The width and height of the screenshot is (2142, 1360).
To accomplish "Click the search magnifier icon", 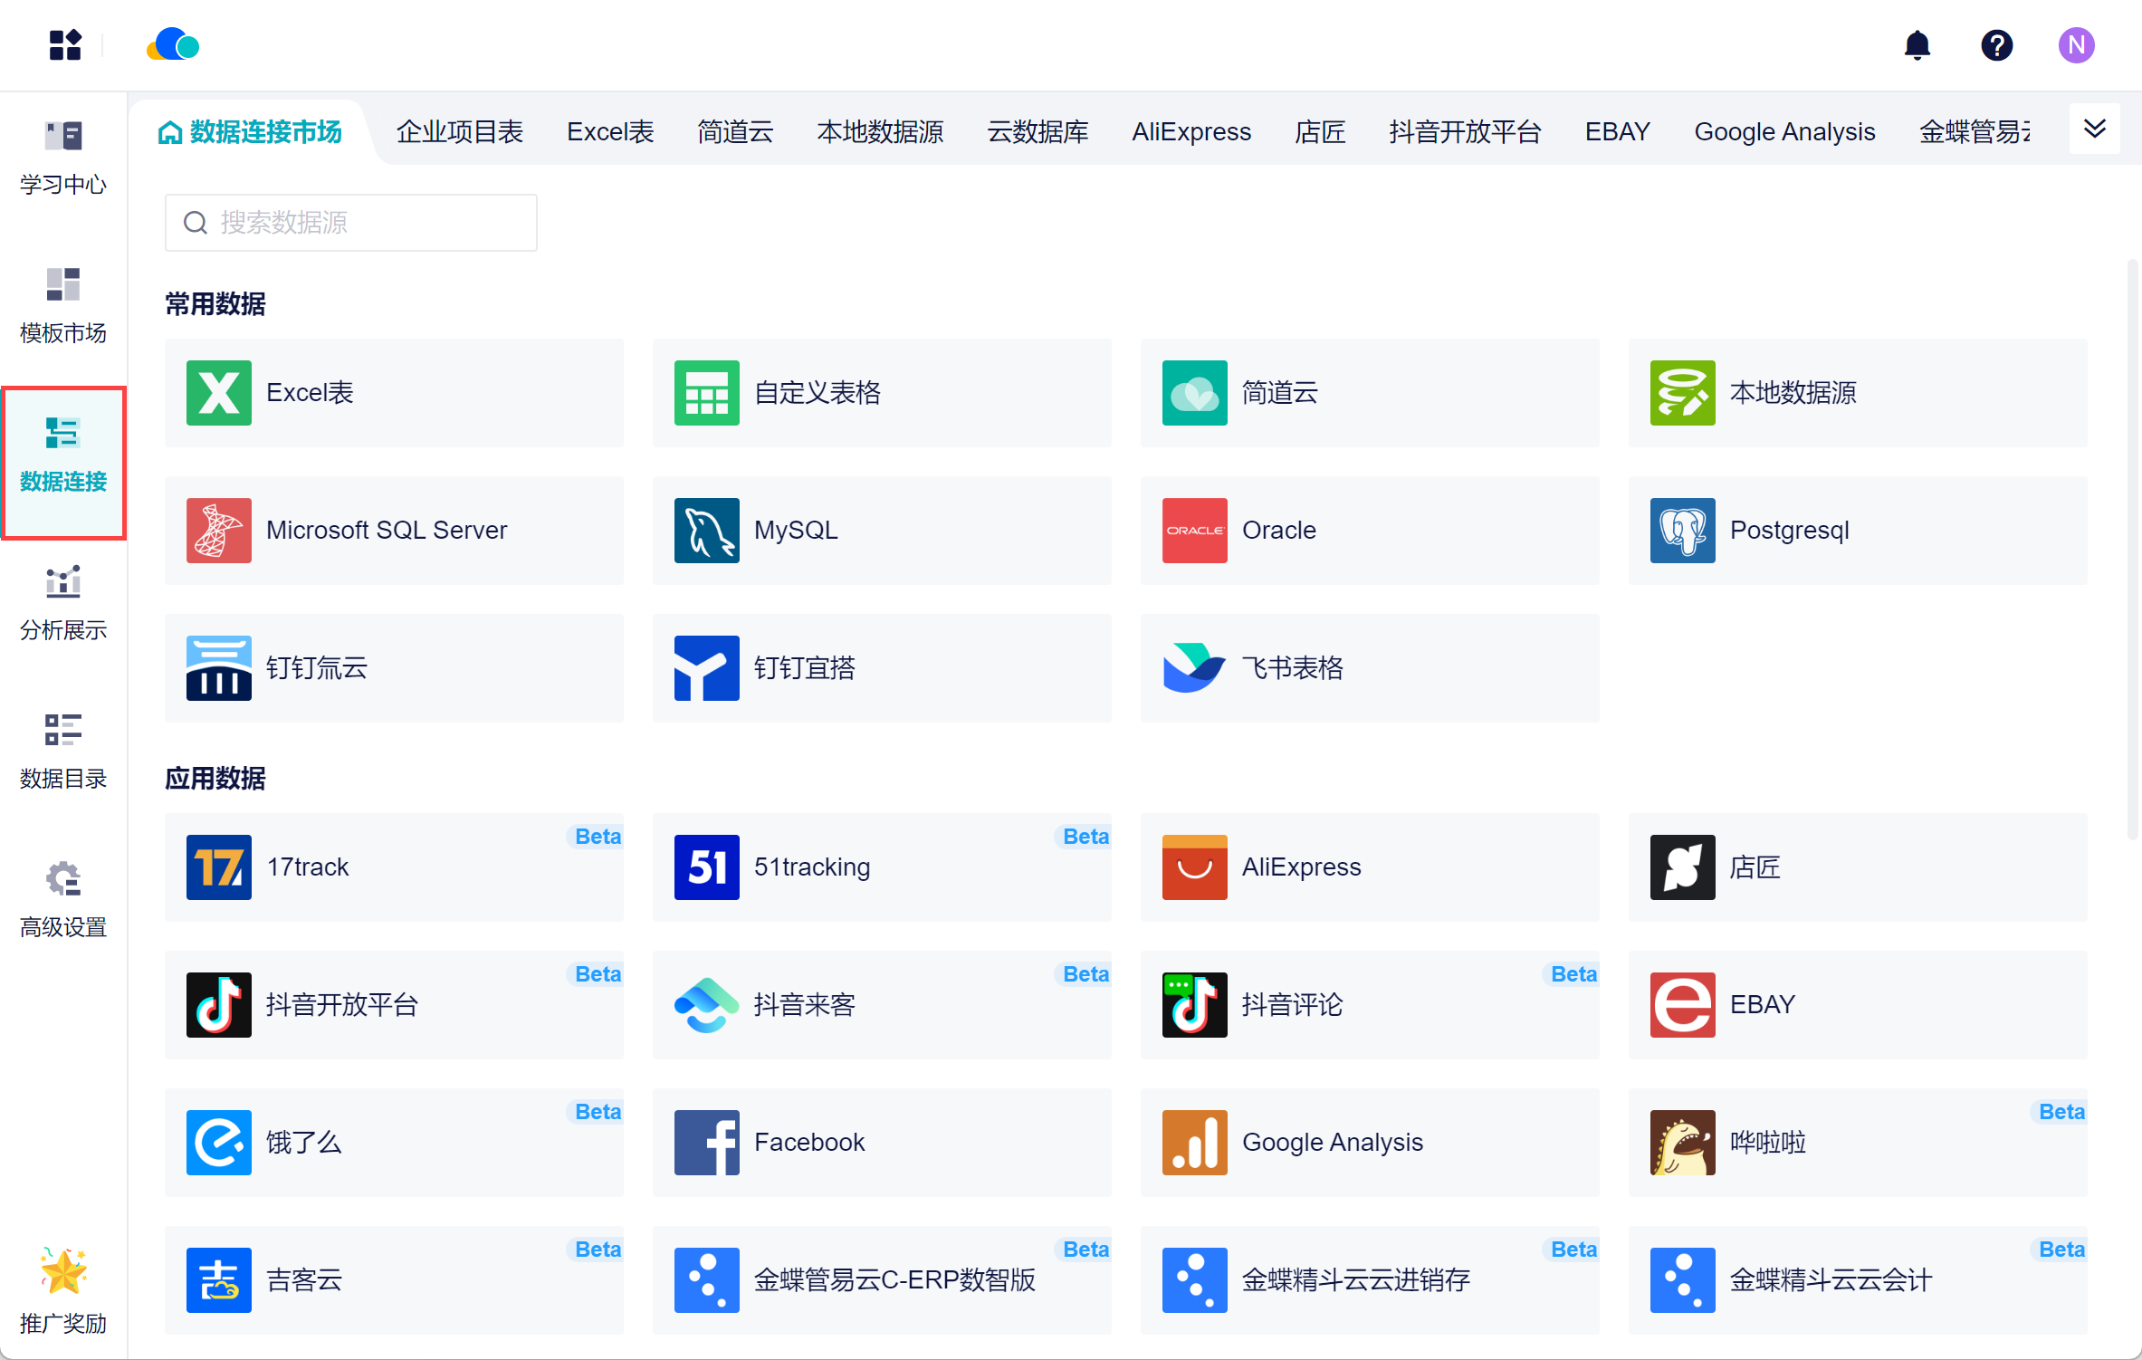I will tap(196, 223).
